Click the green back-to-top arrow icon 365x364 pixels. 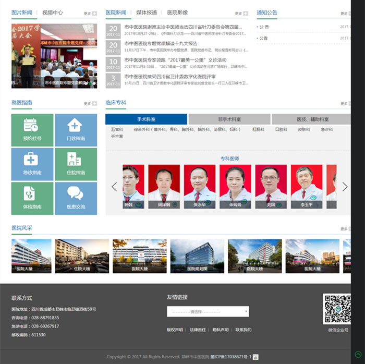pyautogui.click(x=358, y=355)
